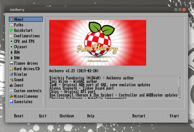Viewport: 194px width, 132px height.
Task: Open the Display settings panel
Action: tap(20, 74)
